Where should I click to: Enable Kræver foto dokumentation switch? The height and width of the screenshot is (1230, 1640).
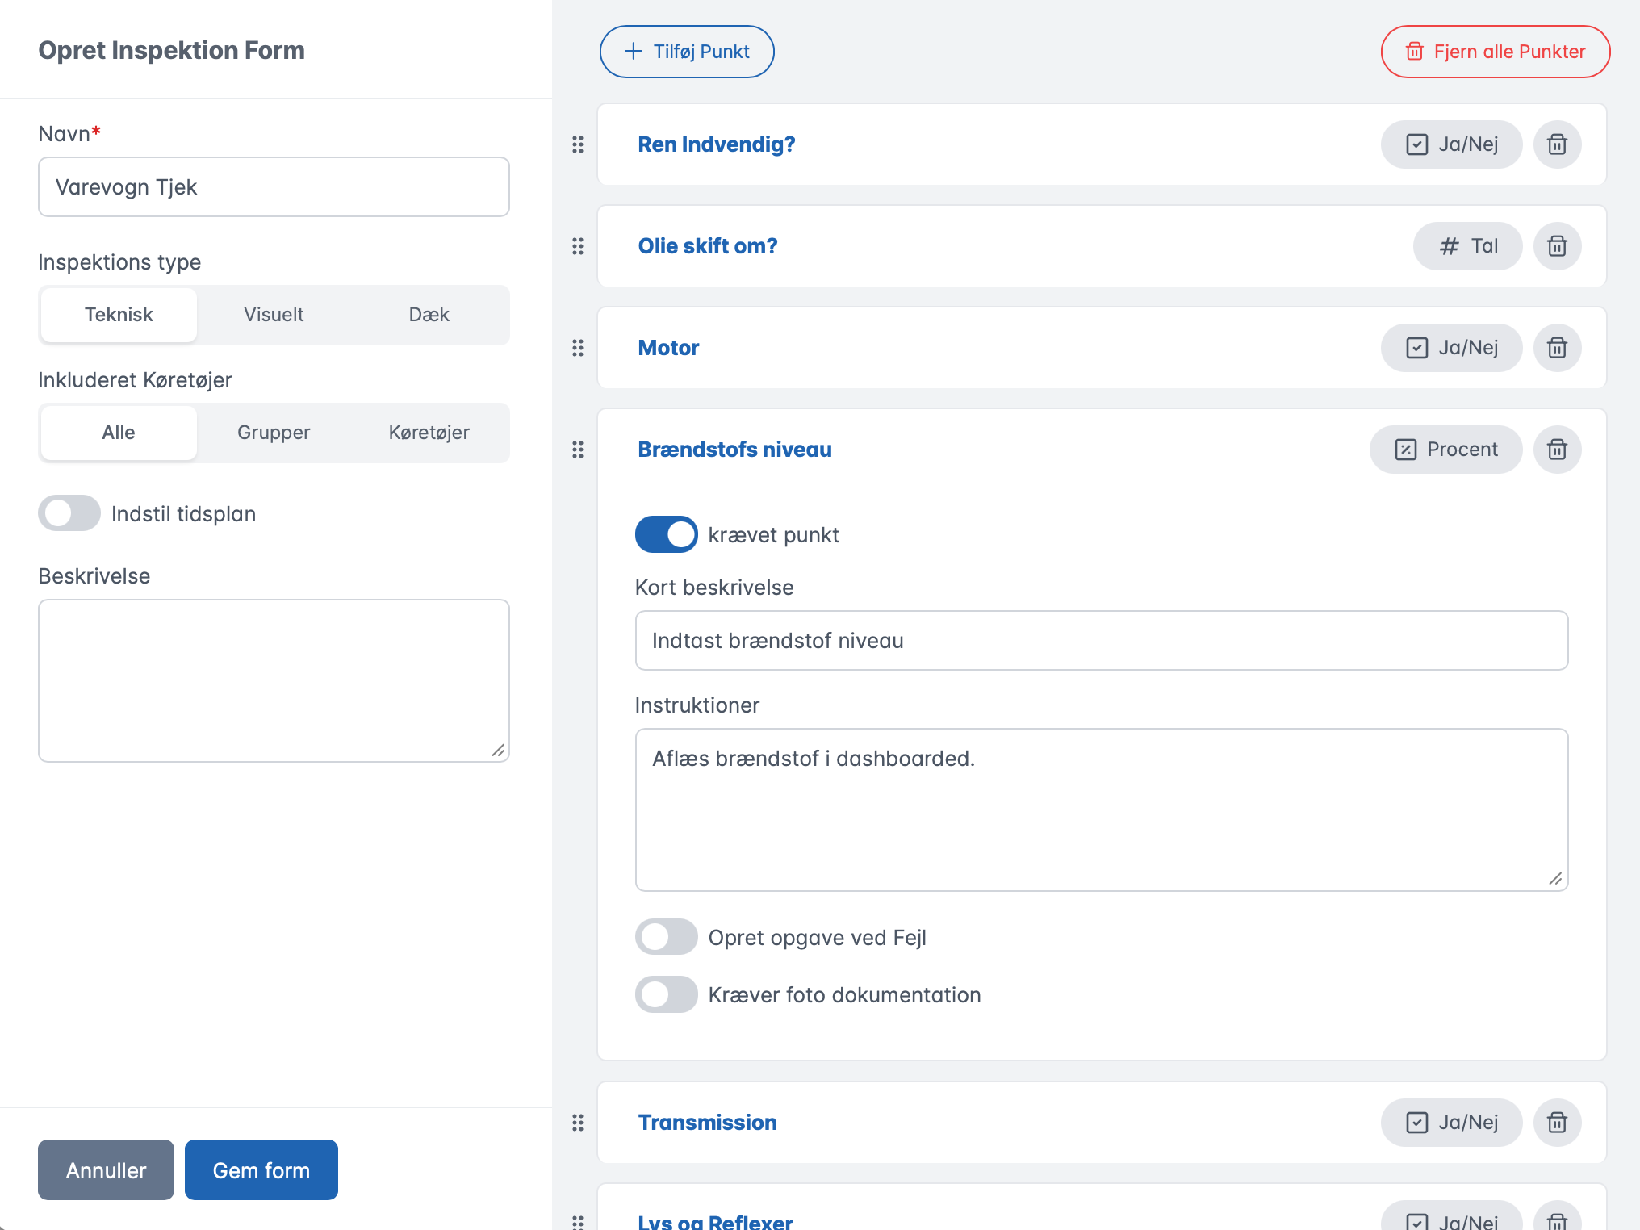[x=666, y=994]
